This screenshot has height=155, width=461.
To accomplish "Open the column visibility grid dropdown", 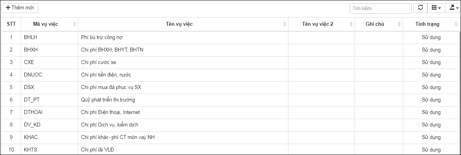I will (436, 8).
